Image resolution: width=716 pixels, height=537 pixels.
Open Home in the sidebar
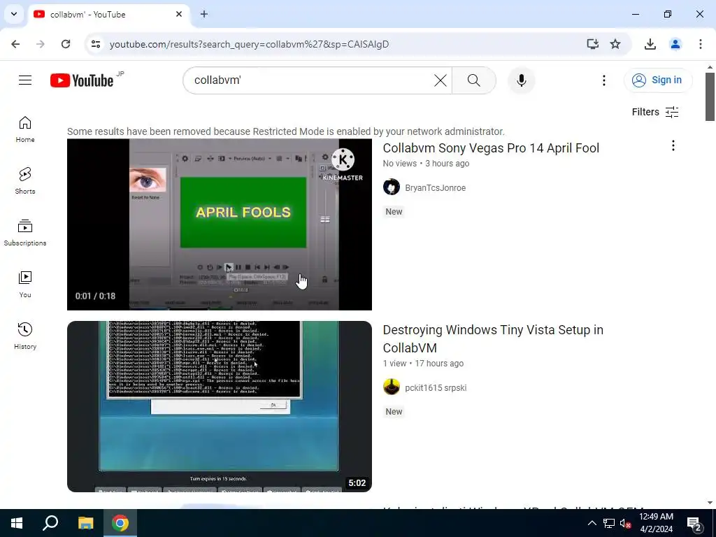point(25,129)
